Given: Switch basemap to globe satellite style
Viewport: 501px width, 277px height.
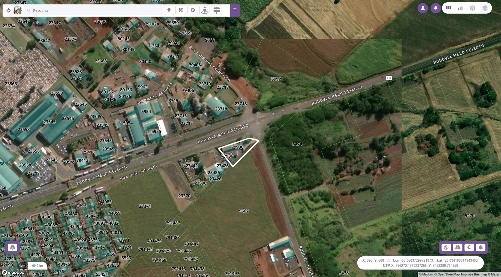Looking at the screenshot, I should tap(446, 247).
